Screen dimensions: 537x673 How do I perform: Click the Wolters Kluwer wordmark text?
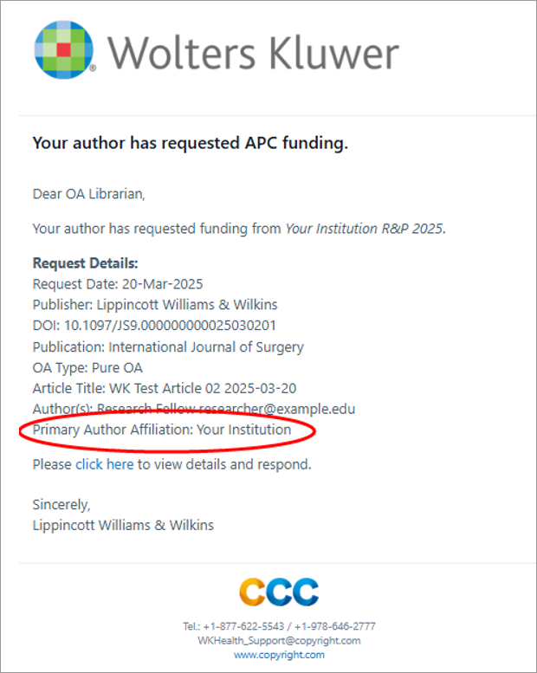coord(253,53)
